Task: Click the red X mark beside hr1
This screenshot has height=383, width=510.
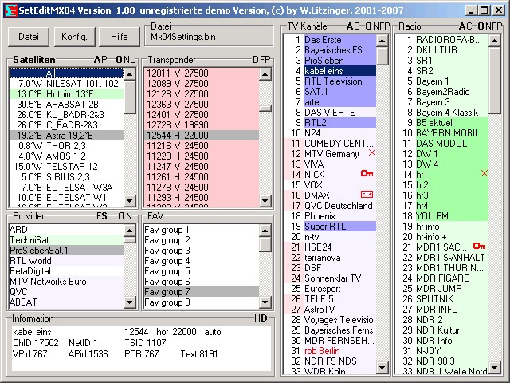Action: (484, 173)
